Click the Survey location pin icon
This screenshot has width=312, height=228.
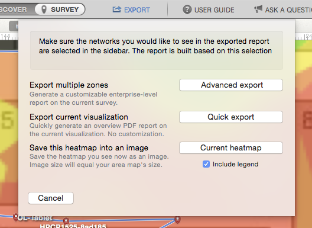pyautogui.click(x=44, y=9)
